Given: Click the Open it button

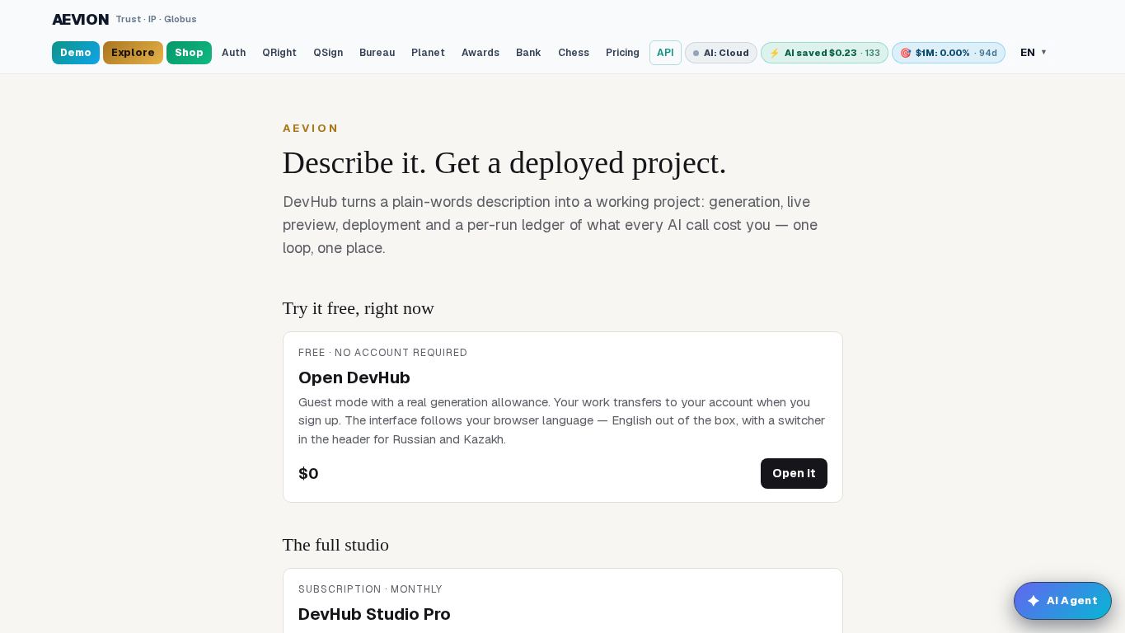Looking at the screenshot, I should (794, 473).
